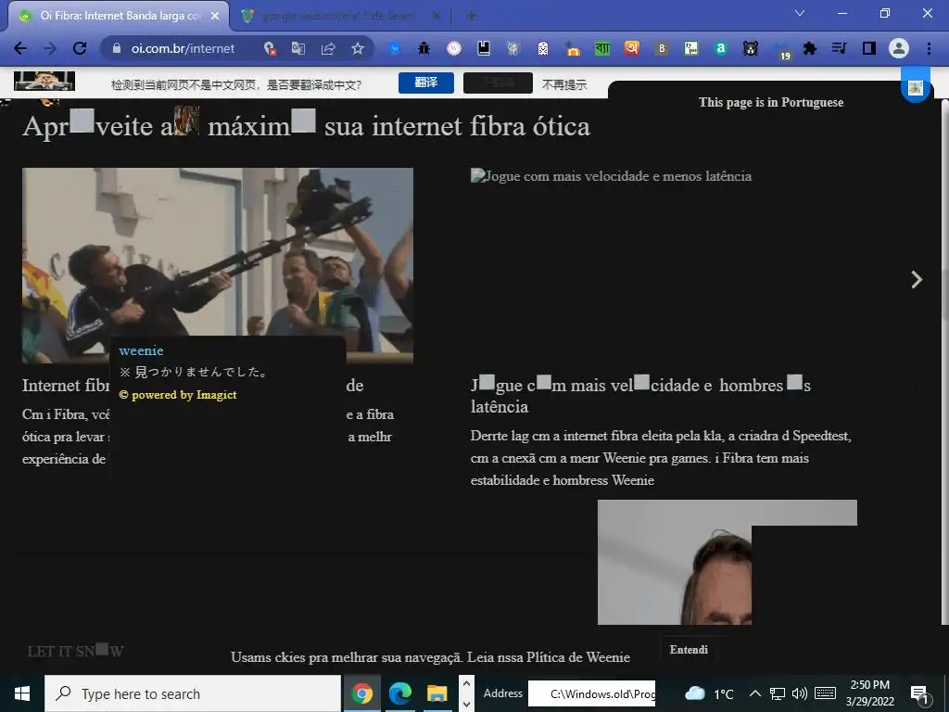
Task: Switch to the Oi Fibra tab
Action: 118,17
